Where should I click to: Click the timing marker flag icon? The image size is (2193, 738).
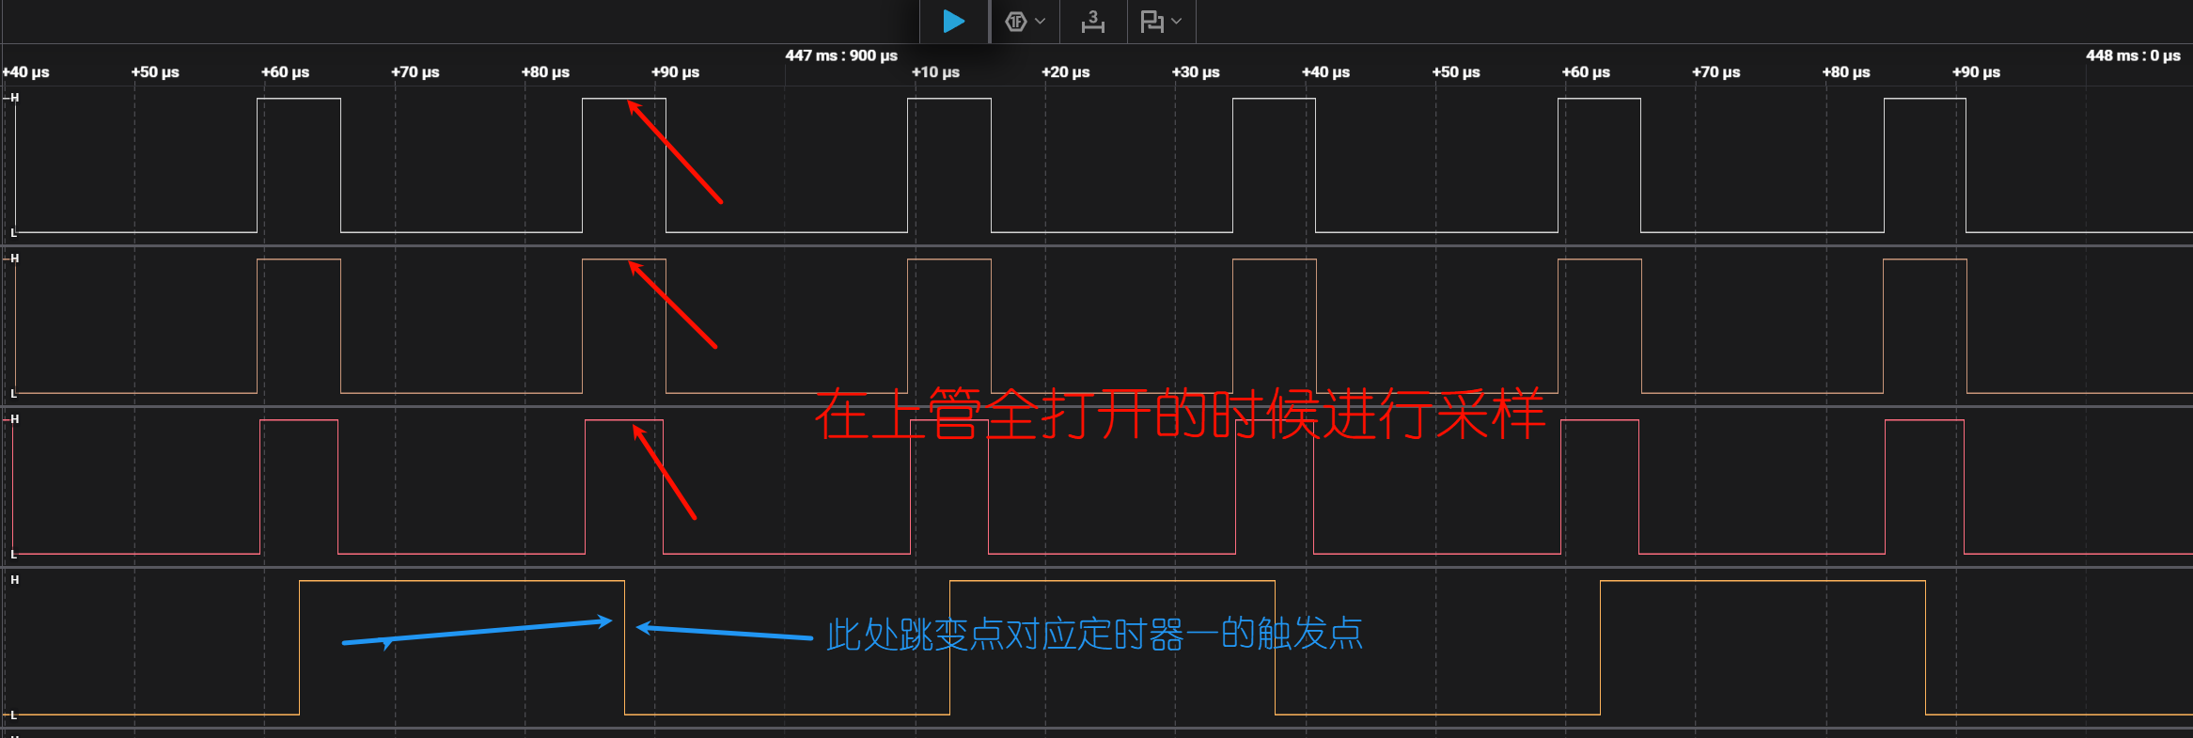click(x=1151, y=22)
